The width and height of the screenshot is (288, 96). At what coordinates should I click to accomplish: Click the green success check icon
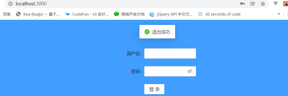coord(147,32)
